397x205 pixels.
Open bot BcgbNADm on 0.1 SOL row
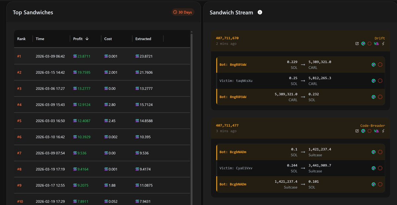[233, 152]
